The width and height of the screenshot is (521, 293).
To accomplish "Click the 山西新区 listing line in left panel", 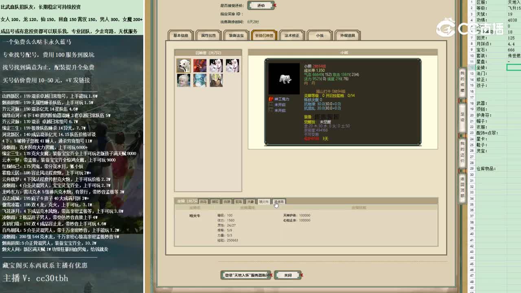I will point(50,96).
